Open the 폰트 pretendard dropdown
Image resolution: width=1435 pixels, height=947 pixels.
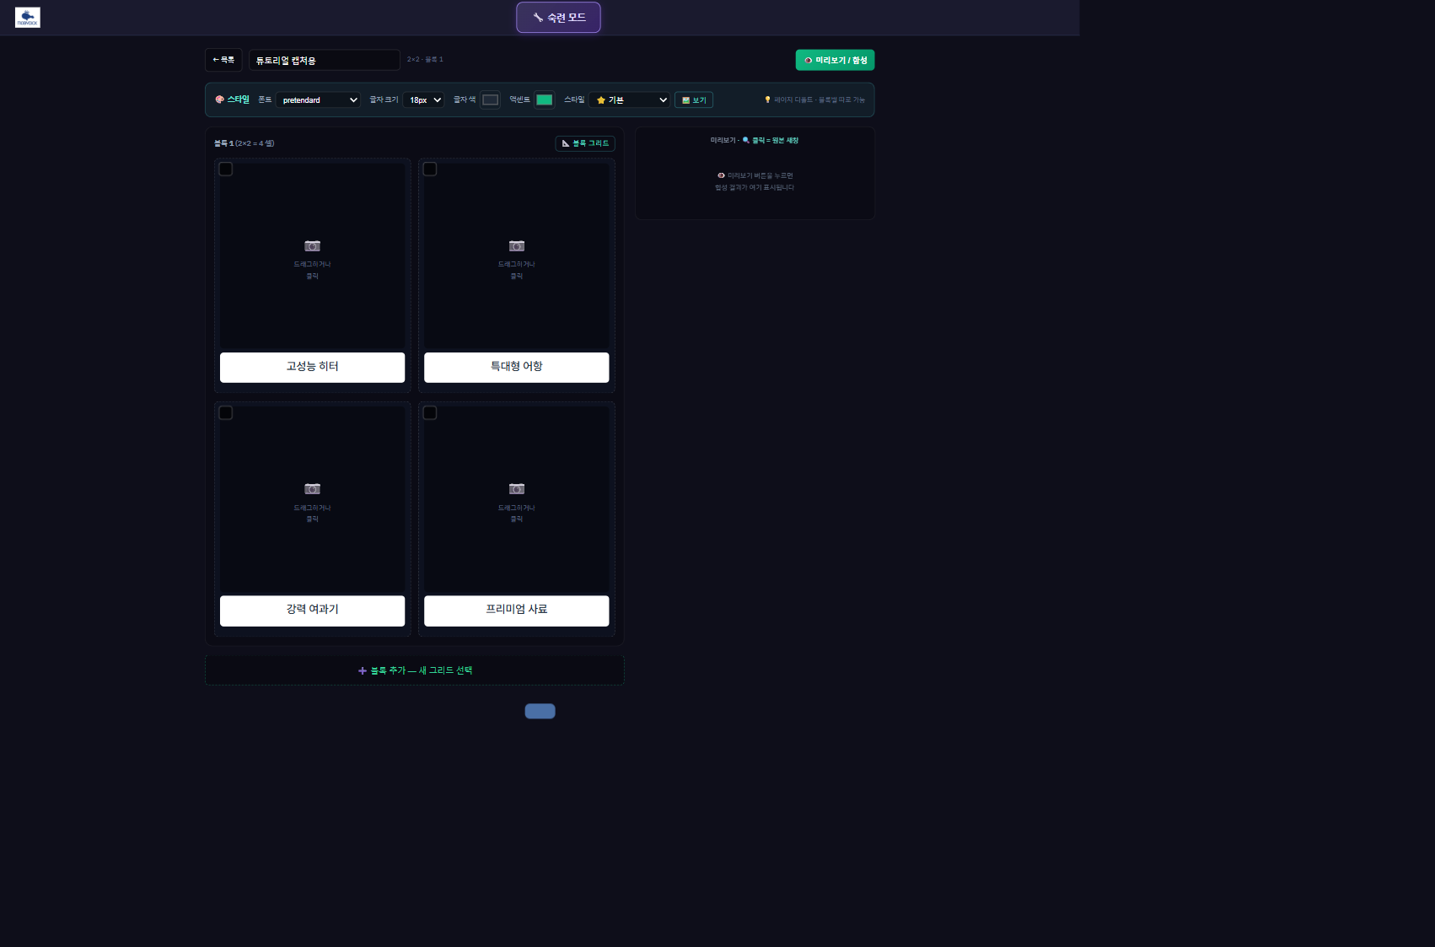[318, 100]
